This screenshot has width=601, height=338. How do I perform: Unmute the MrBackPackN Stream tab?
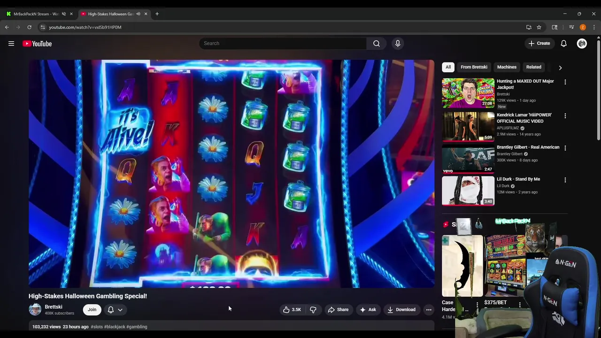click(64, 14)
